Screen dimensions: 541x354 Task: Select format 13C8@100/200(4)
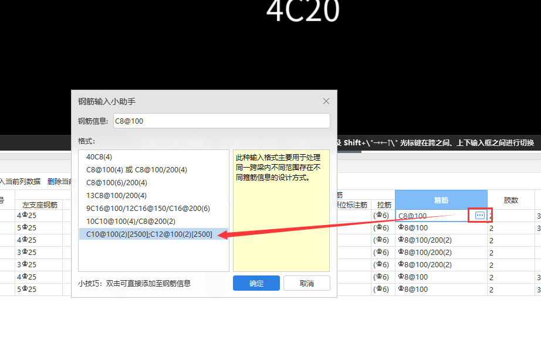tap(154, 195)
